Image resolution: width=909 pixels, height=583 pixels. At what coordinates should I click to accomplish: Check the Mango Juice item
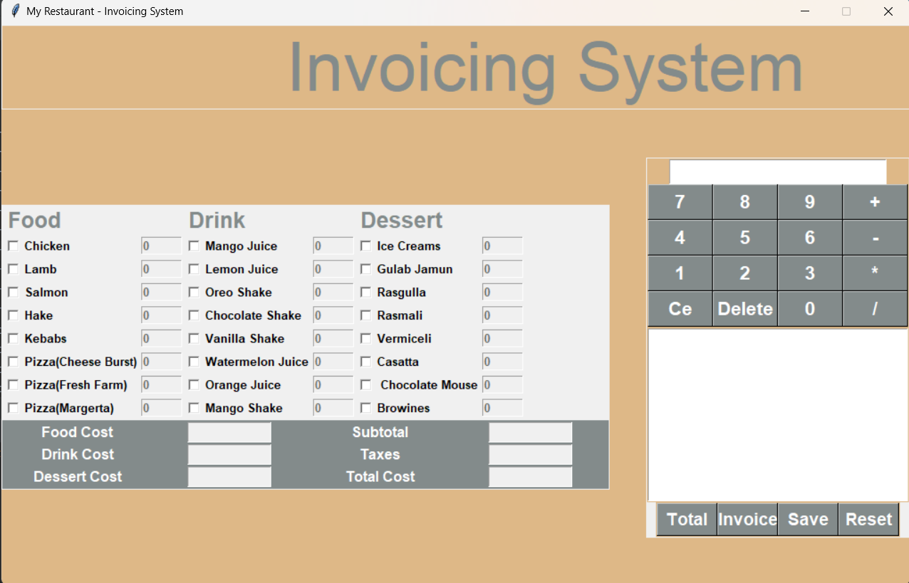point(194,246)
